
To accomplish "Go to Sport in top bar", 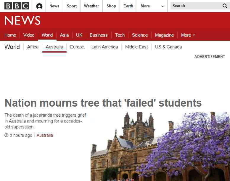I will pyautogui.click(x=72, y=6).
